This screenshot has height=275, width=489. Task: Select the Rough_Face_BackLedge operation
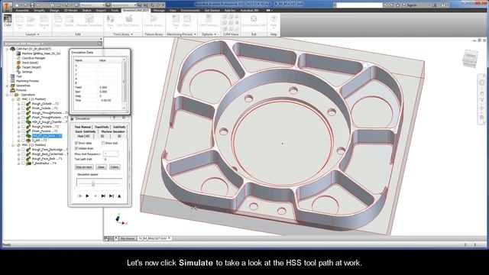coord(47,150)
